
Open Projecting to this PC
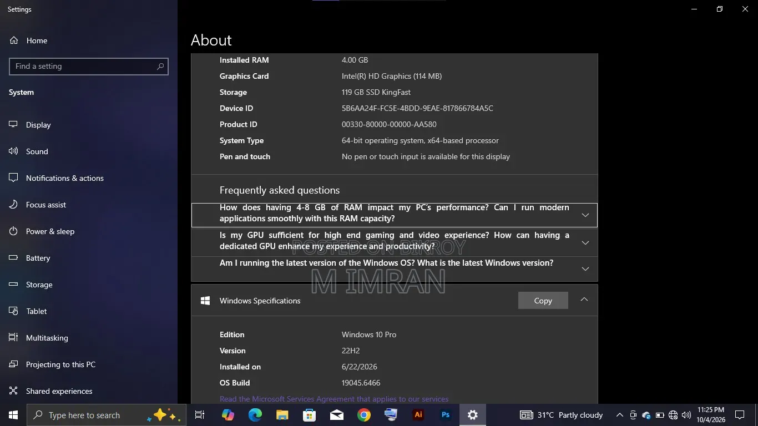(89, 364)
